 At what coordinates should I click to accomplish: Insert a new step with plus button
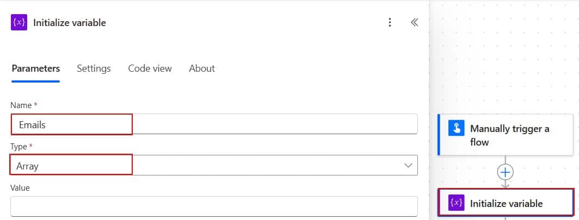506,172
